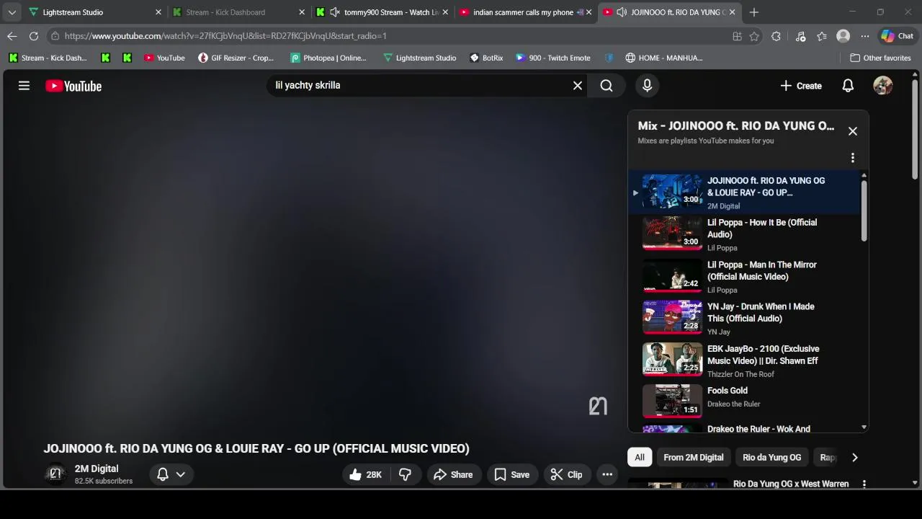Open subscription notification settings dropdown
Screen dimensions: 922x519
coord(171,474)
